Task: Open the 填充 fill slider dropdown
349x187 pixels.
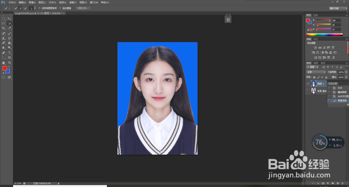Action: click(346, 77)
